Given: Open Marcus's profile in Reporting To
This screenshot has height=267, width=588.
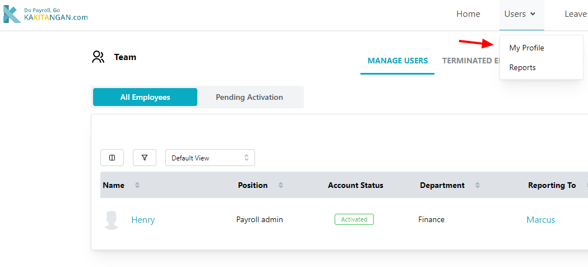Looking at the screenshot, I should [x=541, y=220].
